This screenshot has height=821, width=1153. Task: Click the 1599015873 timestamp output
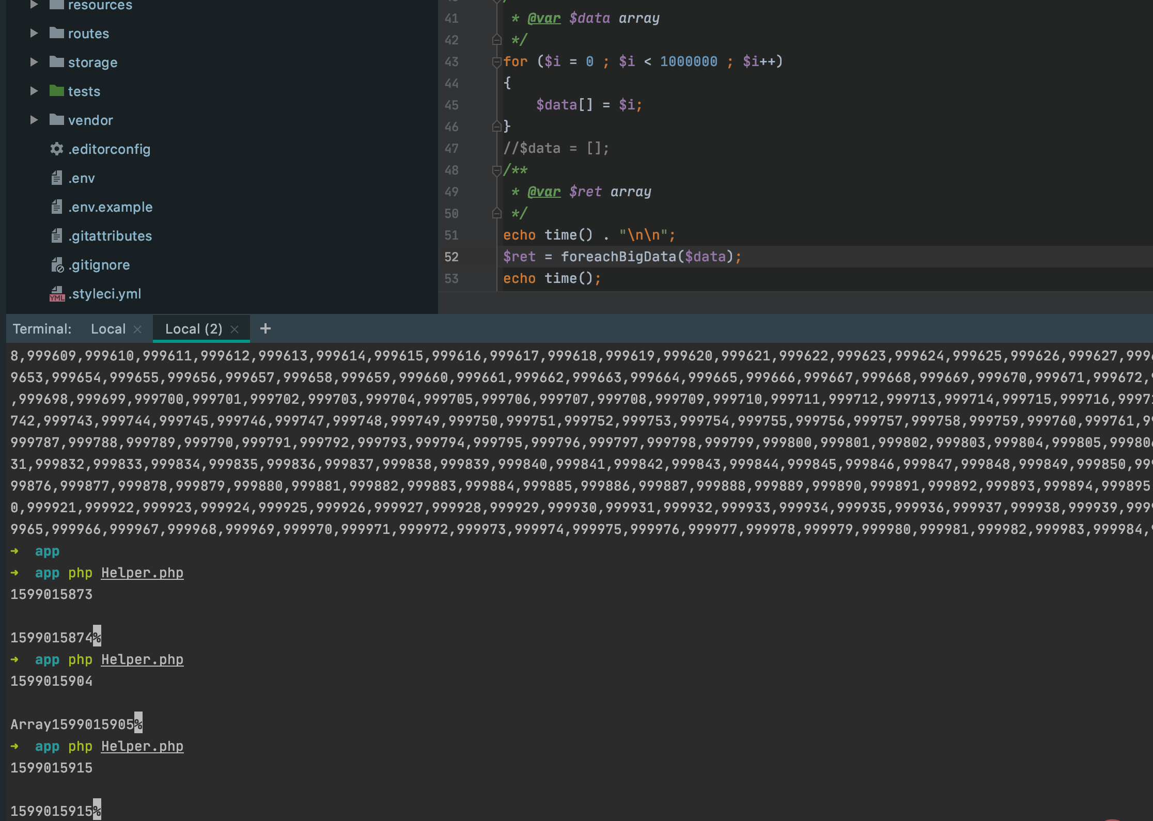click(x=52, y=594)
